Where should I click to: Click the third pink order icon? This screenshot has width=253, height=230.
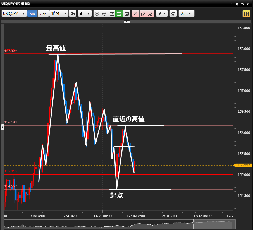click(151, 13)
